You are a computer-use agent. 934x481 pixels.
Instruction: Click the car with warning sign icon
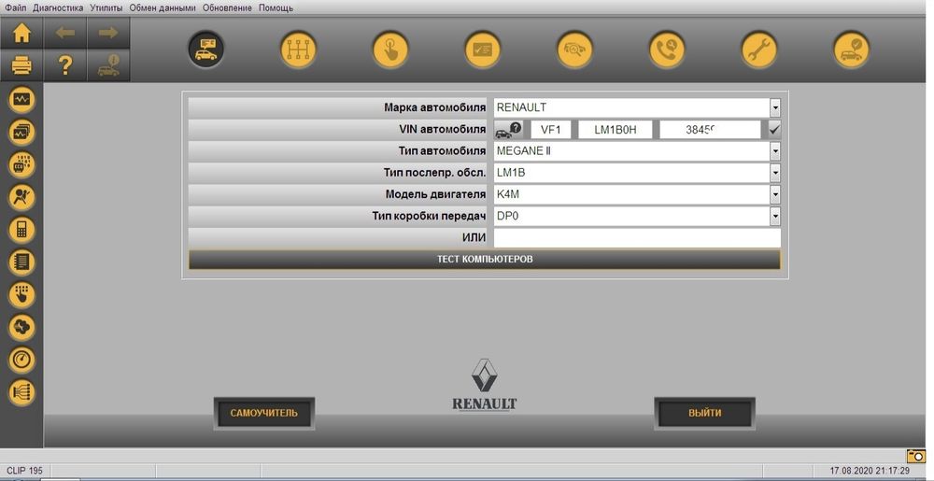[108, 64]
